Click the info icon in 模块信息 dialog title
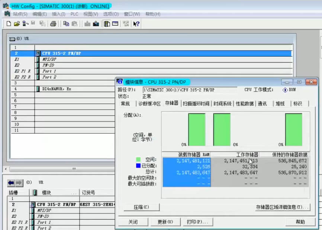The height and width of the screenshot is (230, 322). coord(119,82)
